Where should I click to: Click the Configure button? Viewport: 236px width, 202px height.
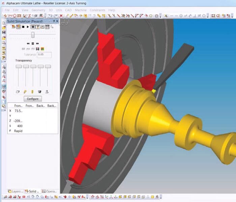coord(33,99)
